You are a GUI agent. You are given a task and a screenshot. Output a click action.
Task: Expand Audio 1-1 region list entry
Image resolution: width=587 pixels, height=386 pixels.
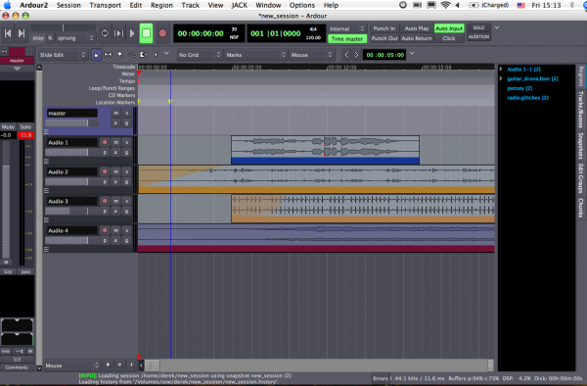coord(501,70)
